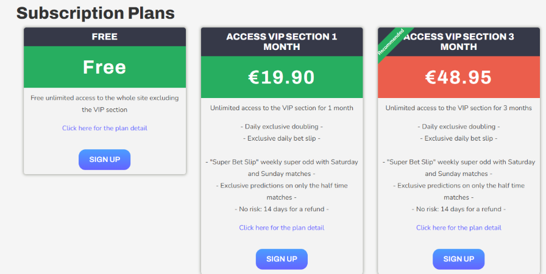Click 'Exclusive daily bet slip' in the 3 month plan

(x=458, y=138)
